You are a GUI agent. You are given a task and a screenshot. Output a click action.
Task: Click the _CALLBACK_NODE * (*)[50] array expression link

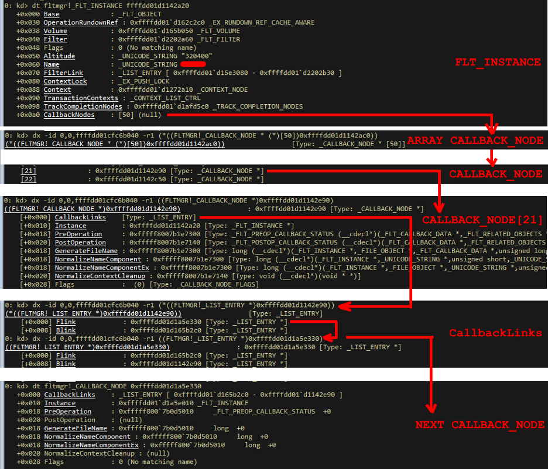point(115,144)
